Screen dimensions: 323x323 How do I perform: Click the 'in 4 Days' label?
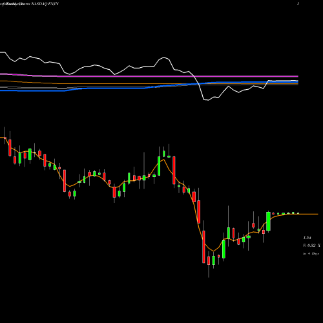point(311,253)
